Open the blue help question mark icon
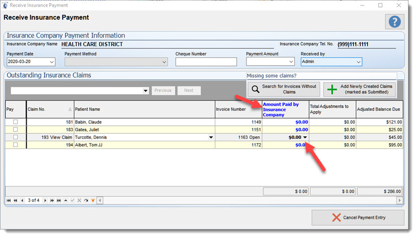This screenshot has height=237, width=416. click(x=394, y=21)
